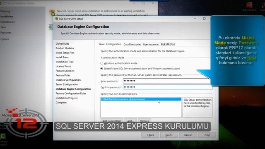Click Server Configuration step in sidebar

(67, 84)
